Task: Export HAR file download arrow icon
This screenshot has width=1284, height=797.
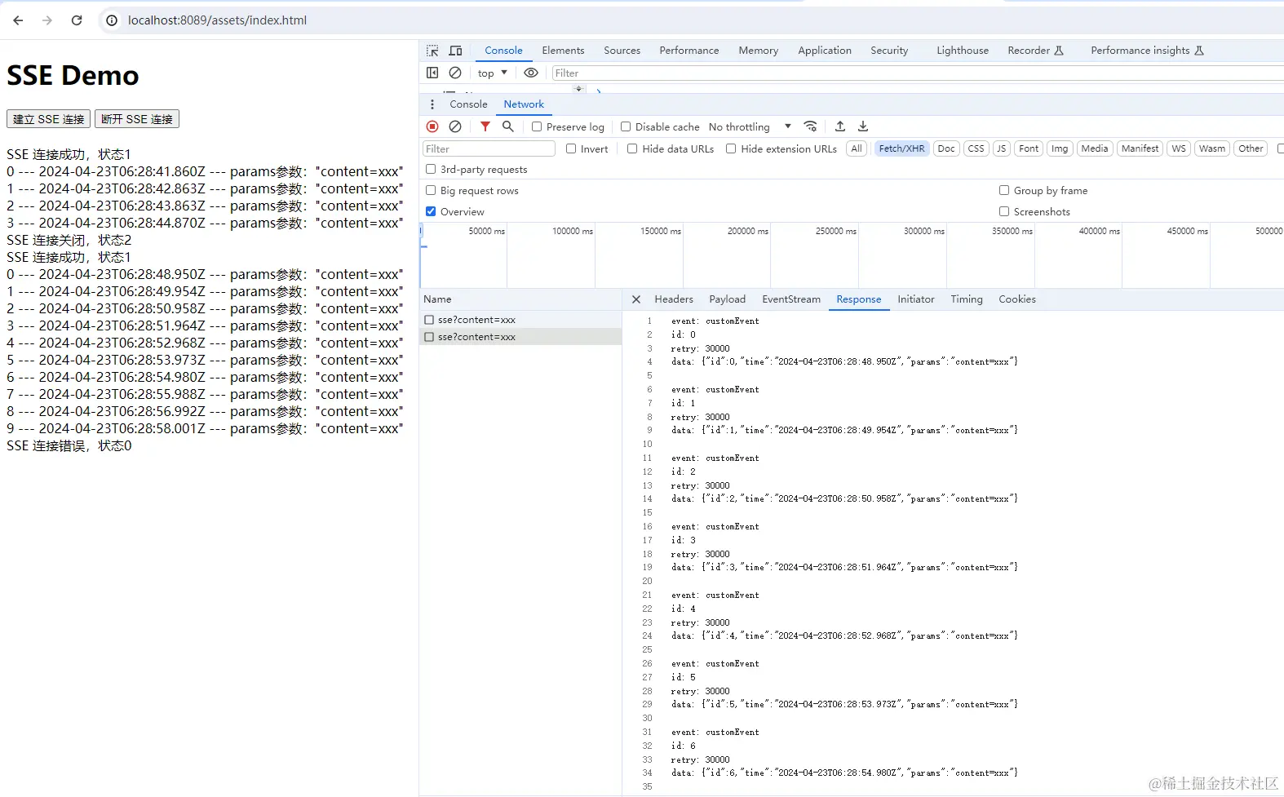Action: coord(863,126)
